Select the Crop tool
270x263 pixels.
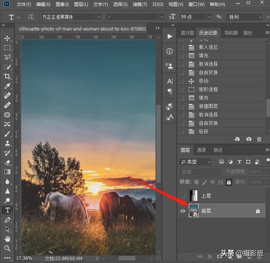pyautogui.click(x=7, y=76)
